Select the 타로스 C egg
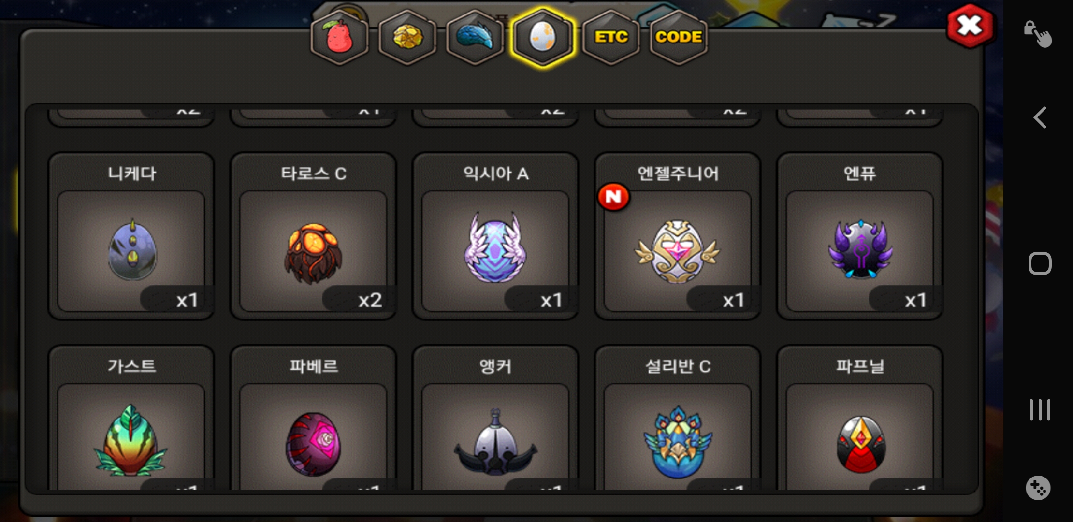The height and width of the screenshot is (522, 1073). click(313, 236)
